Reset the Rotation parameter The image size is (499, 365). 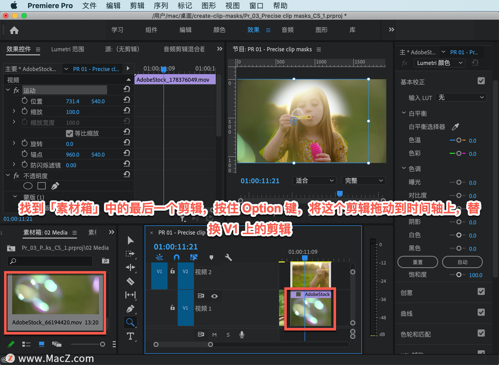pyautogui.click(x=127, y=143)
